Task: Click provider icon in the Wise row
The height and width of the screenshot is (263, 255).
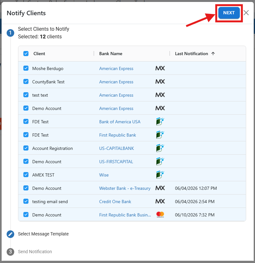Action: pos(160,175)
